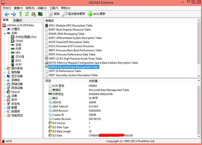Open the 工具(T) menu

tap(54, 8)
